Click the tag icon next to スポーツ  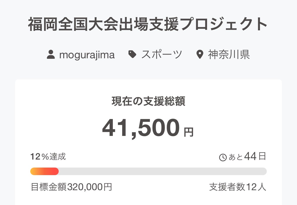click(x=132, y=54)
